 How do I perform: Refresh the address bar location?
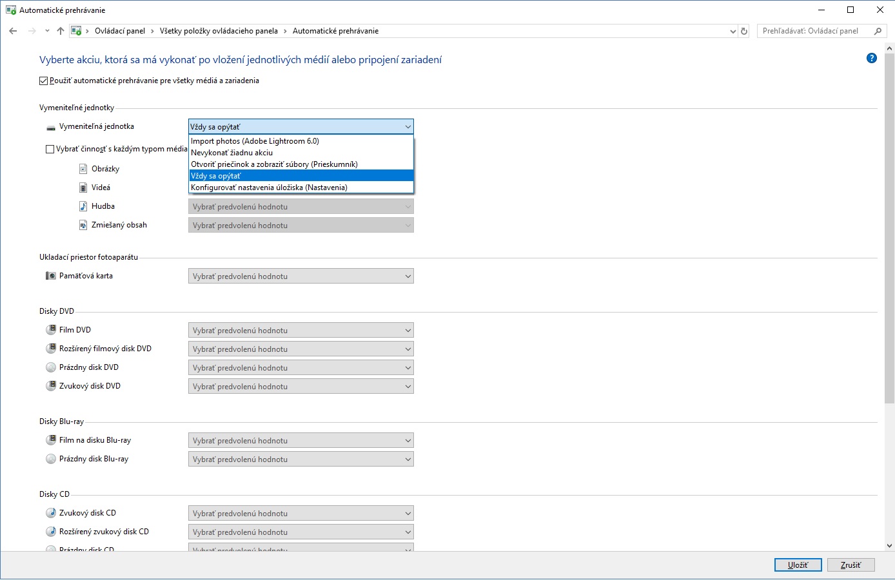tap(744, 31)
